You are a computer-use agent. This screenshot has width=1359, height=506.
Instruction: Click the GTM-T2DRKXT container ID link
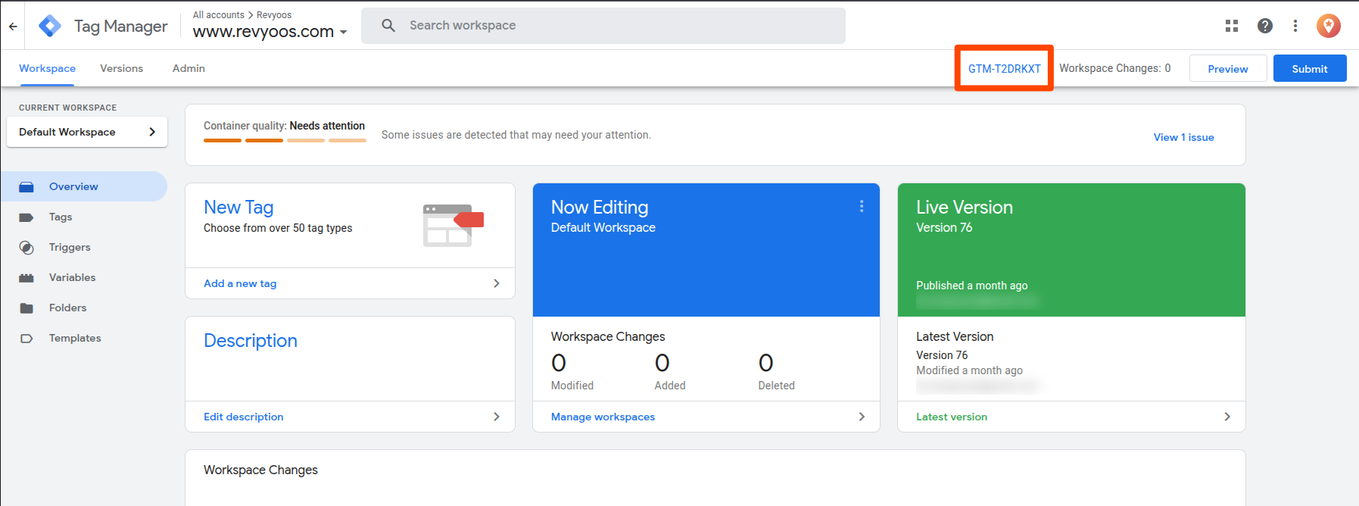tap(1004, 68)
